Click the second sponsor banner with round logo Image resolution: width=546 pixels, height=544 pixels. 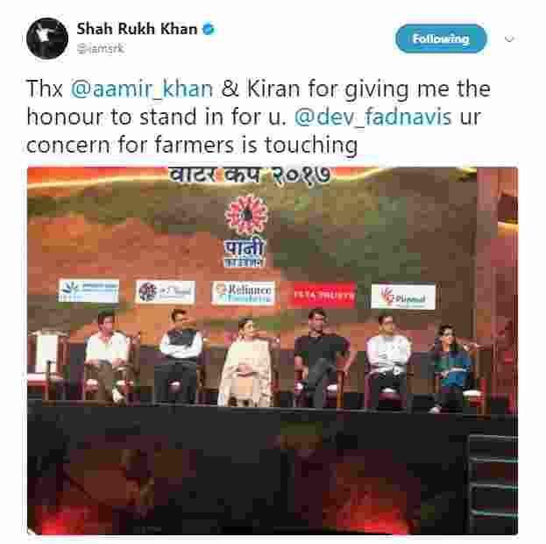tap(165, 292)
